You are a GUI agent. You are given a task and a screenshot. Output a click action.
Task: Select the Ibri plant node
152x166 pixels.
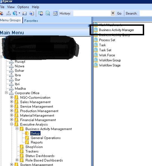(17, 84)
